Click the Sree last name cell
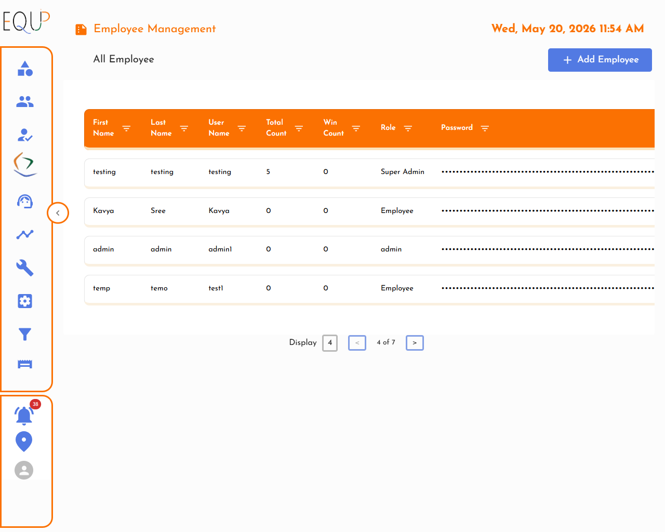The height and width of the screenshot is (532, 665). click(x=158, y=211)
